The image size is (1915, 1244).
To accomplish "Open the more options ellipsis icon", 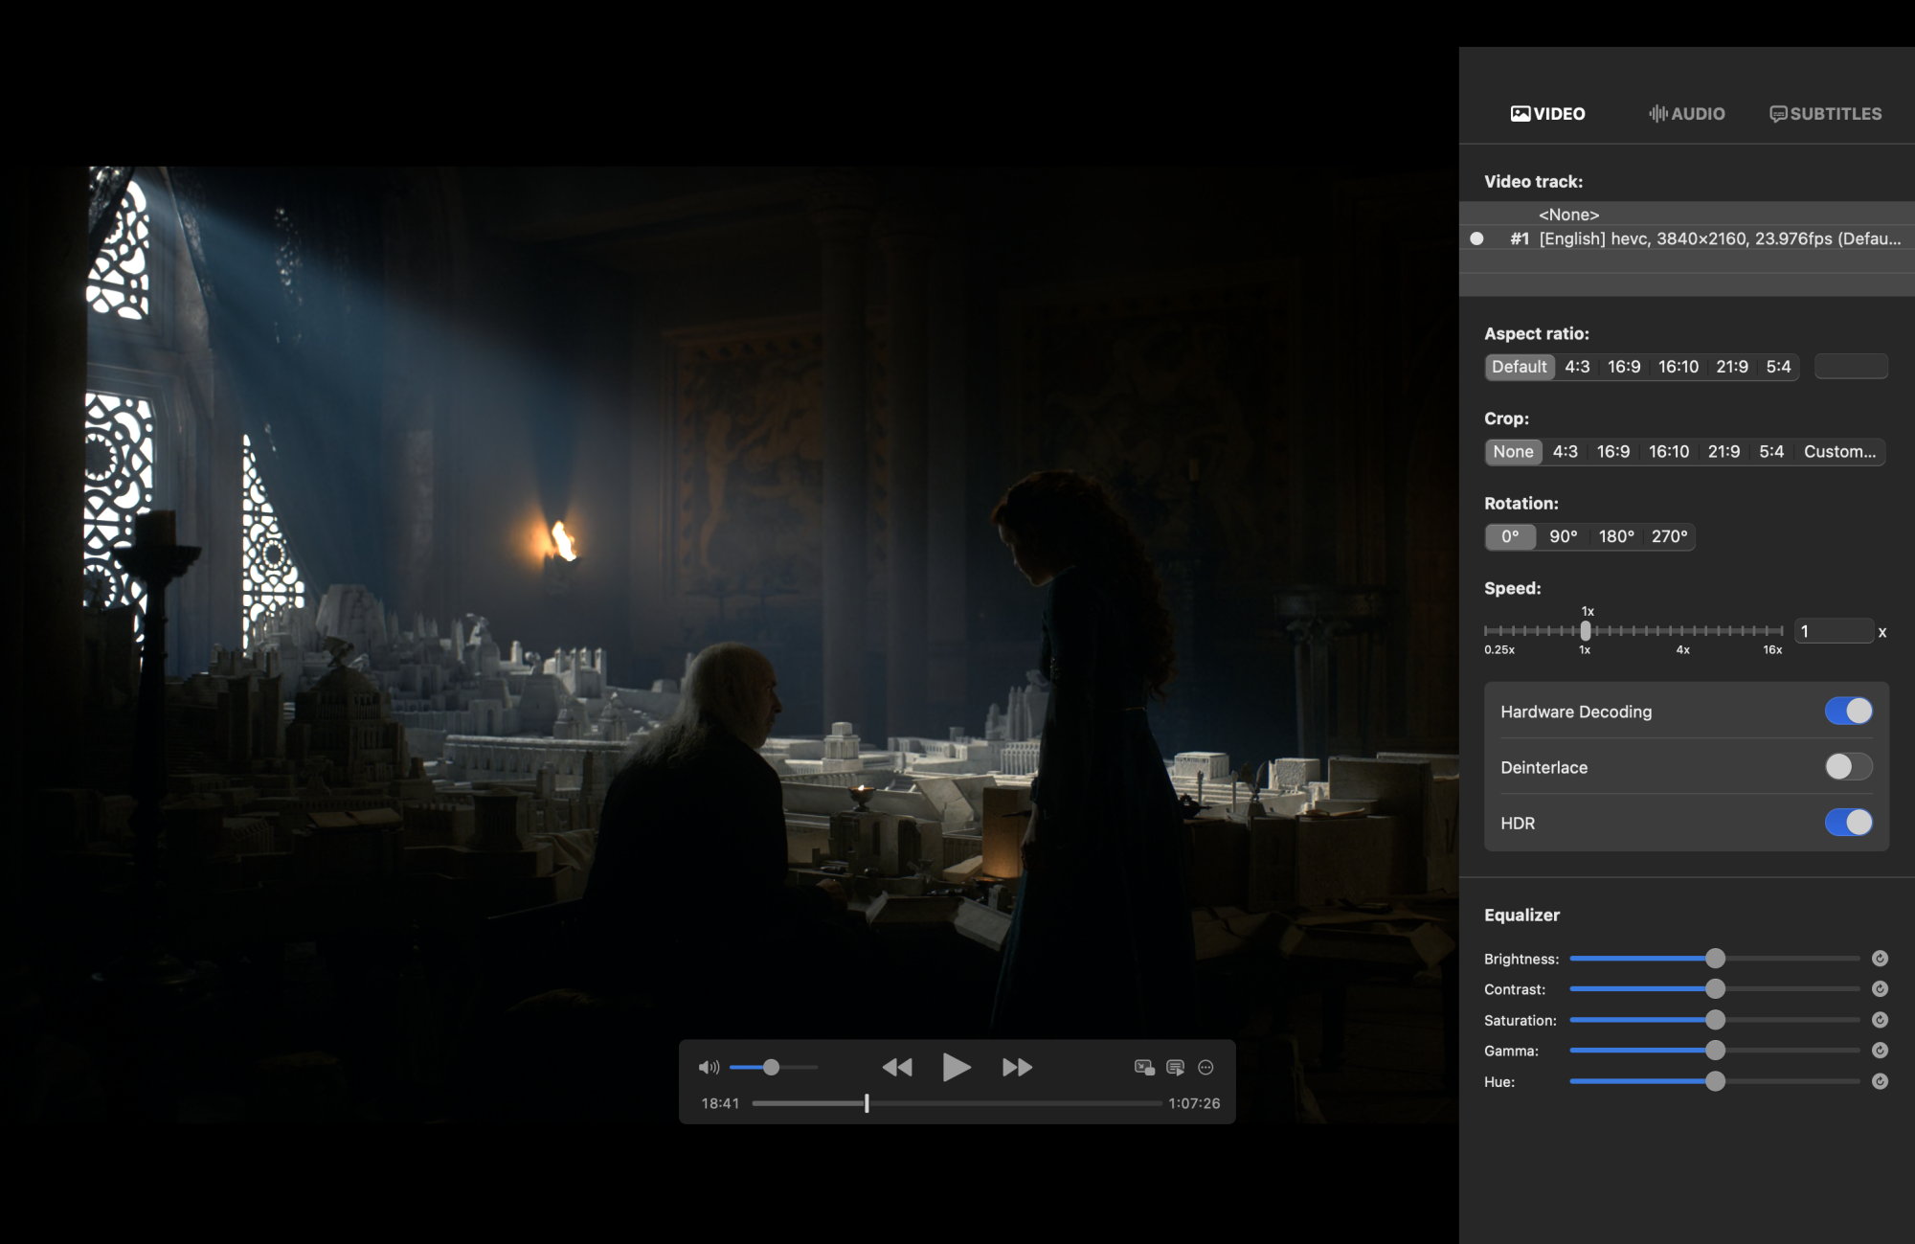I will (x=1206, y=1067).
